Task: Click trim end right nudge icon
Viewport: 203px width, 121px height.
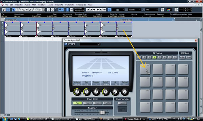Action: (x=104, y=10)
